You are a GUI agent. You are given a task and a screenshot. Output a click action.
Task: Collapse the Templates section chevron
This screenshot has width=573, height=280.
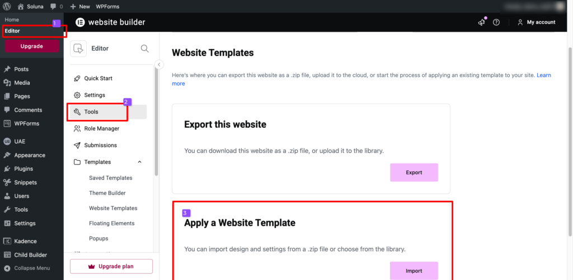(139, 162)
